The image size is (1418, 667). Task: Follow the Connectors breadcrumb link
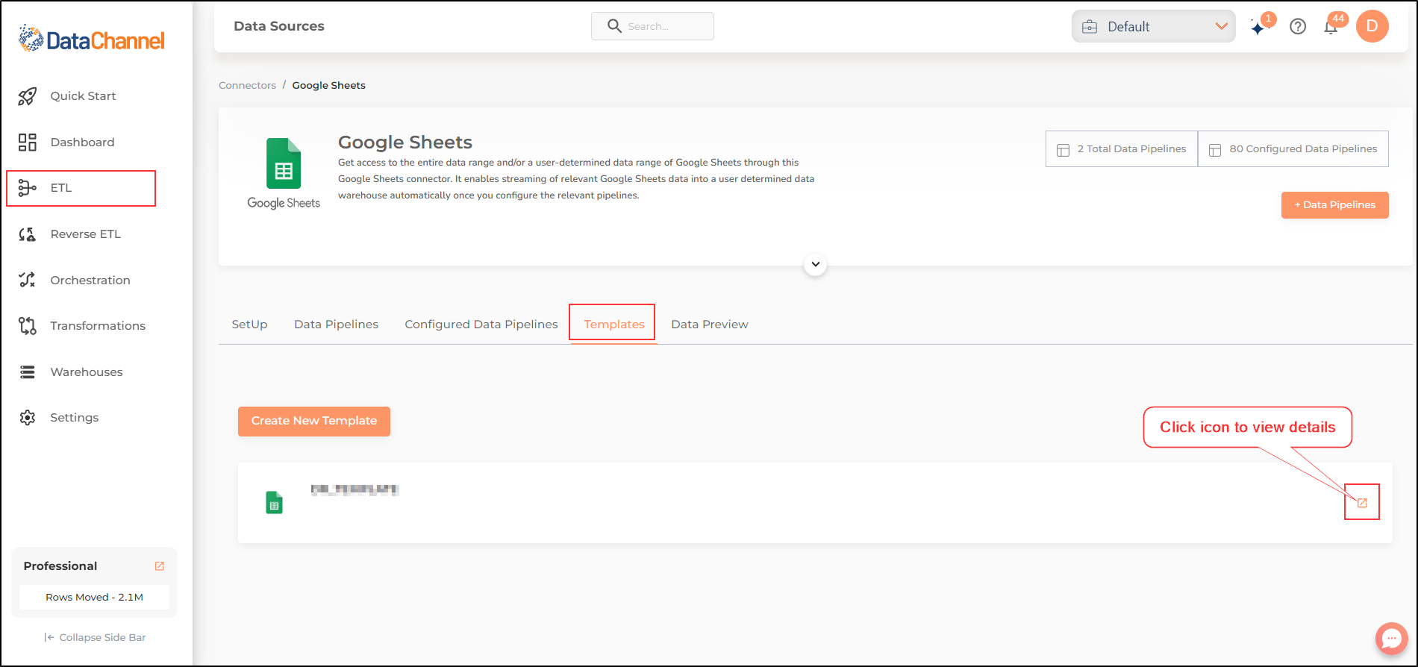pyautogui.click(x=247, y=85)
